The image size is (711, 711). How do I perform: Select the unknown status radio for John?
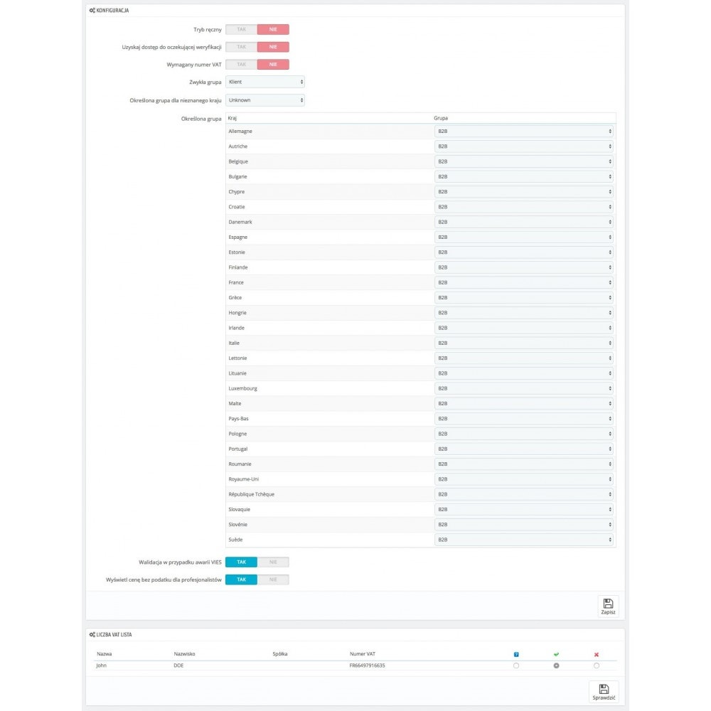coord(516,665)
